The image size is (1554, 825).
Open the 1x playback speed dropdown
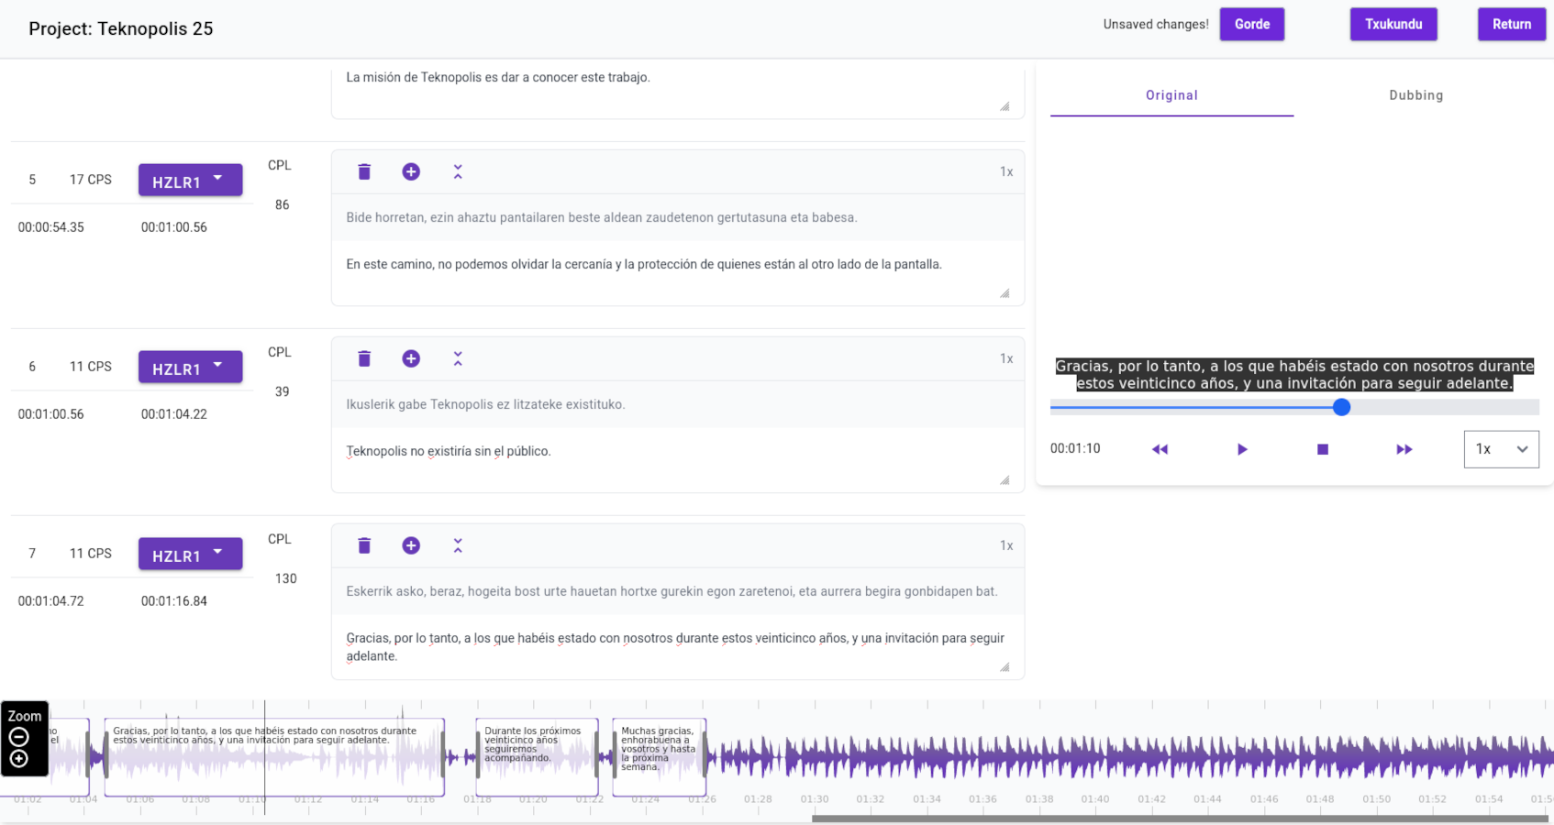coord(1501,449)
